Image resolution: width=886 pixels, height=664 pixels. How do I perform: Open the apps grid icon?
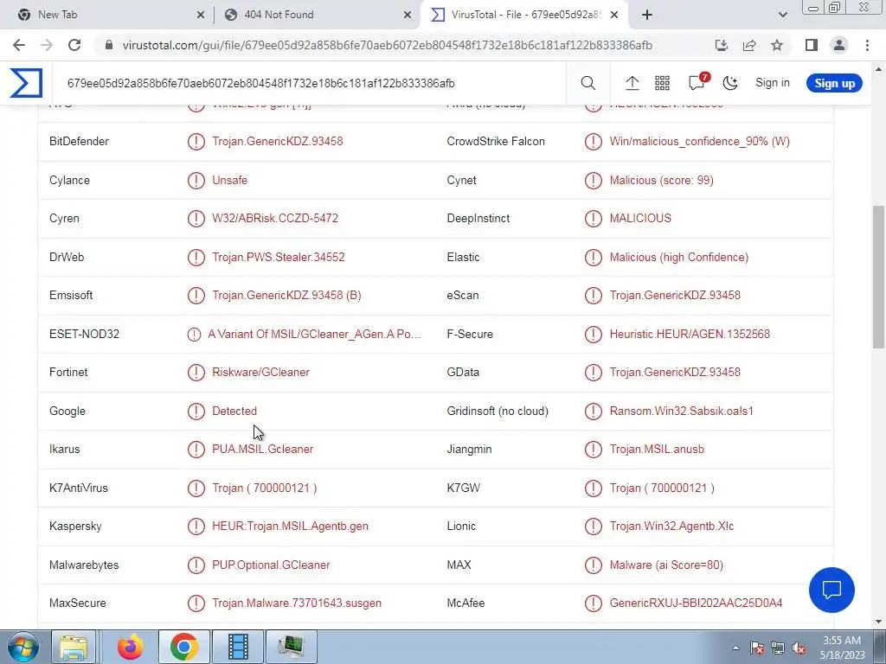662,83
